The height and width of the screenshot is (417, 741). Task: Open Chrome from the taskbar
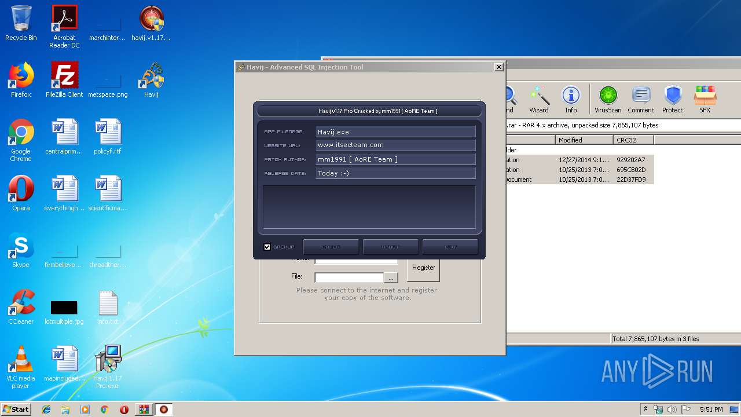(104, 409)
